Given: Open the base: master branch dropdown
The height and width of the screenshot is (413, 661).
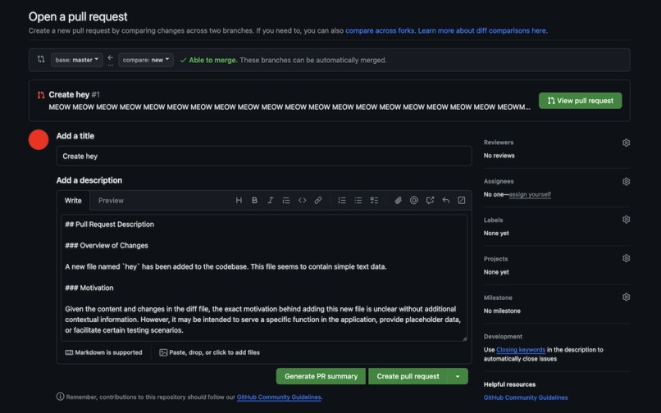Looking at the screenshot, I should [77, 60].
